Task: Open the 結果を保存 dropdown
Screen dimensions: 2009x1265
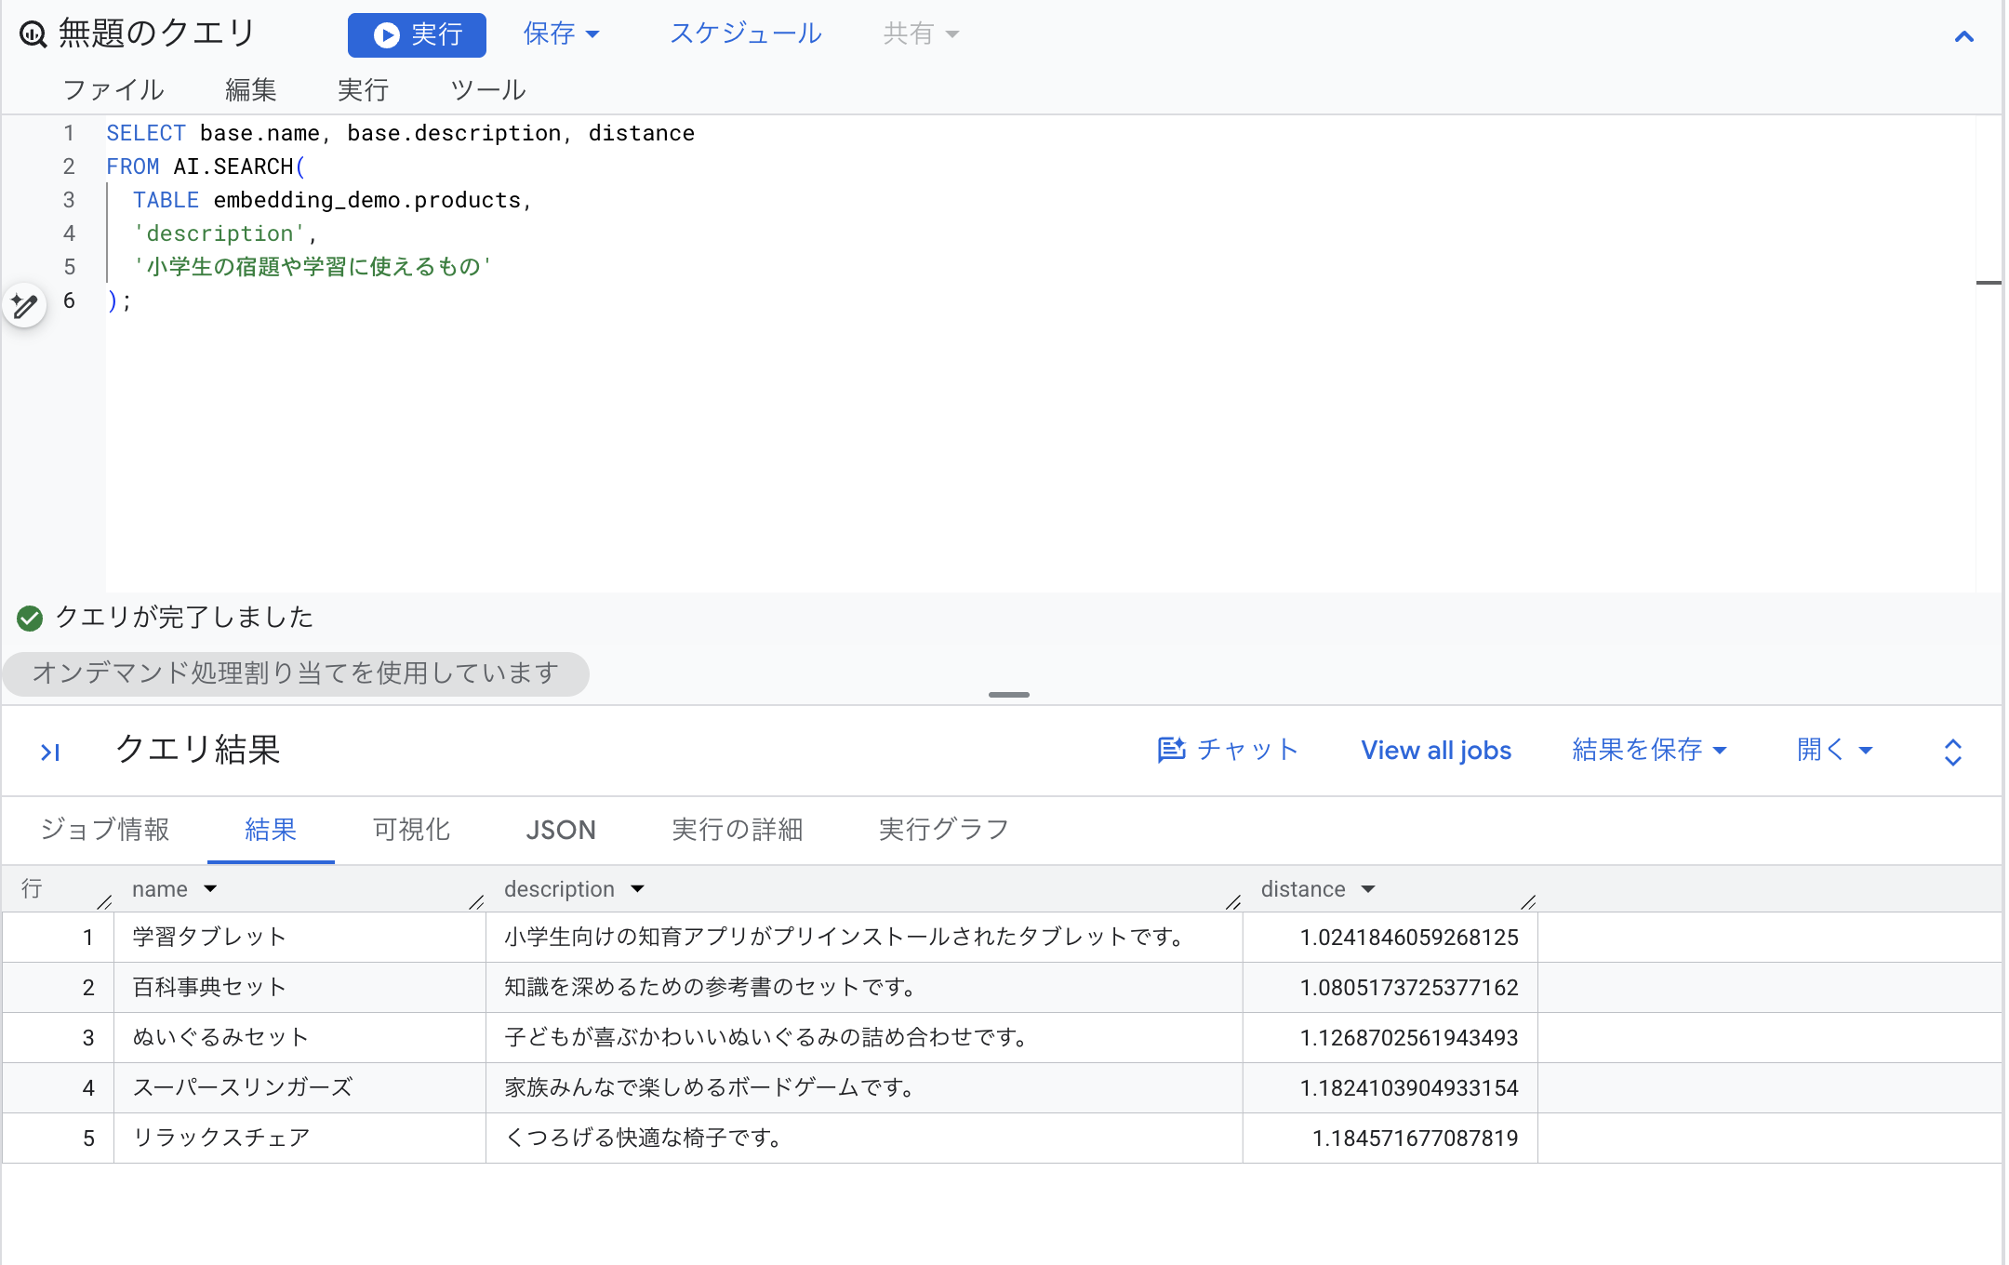Action: tap(1649, 750)
